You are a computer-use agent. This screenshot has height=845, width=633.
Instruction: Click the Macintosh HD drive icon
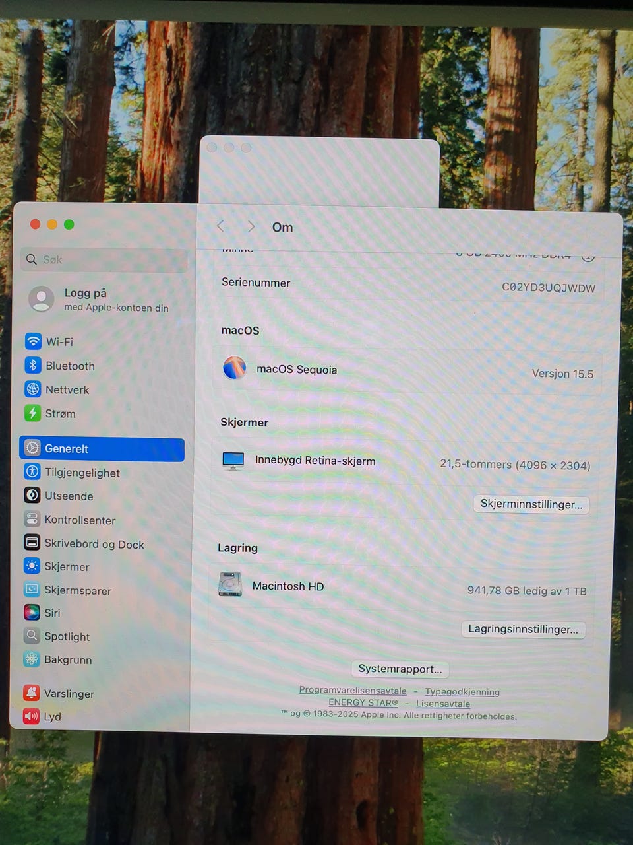[x=230, y=584]
